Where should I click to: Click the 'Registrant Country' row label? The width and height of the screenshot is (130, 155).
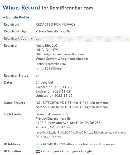[18, 38]
